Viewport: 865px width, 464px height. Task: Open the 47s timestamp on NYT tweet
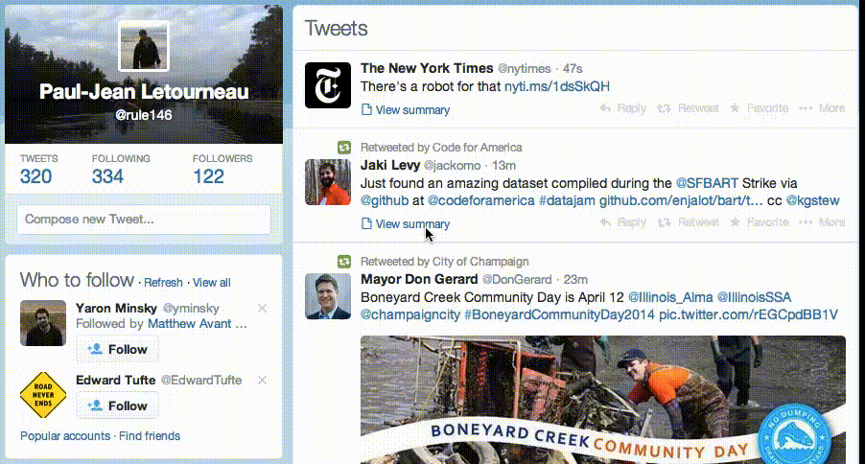573,68
